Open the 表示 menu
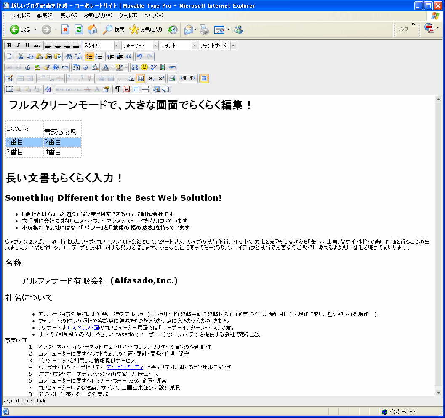The image size is (445, 418). pyautogui.click(x=69, y=16)
